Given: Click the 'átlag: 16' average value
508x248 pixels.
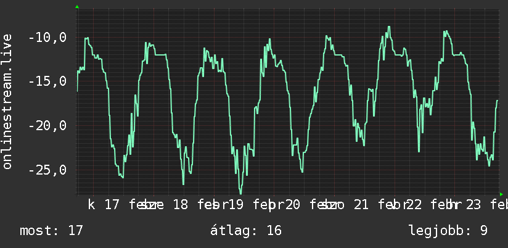Looking at the screenshot, I should [x=246, y=231].
